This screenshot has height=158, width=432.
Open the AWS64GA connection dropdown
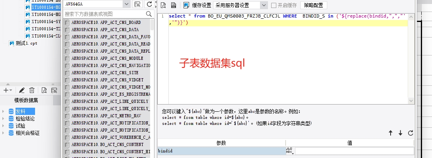pyautogui.click(x=127, y=4)
